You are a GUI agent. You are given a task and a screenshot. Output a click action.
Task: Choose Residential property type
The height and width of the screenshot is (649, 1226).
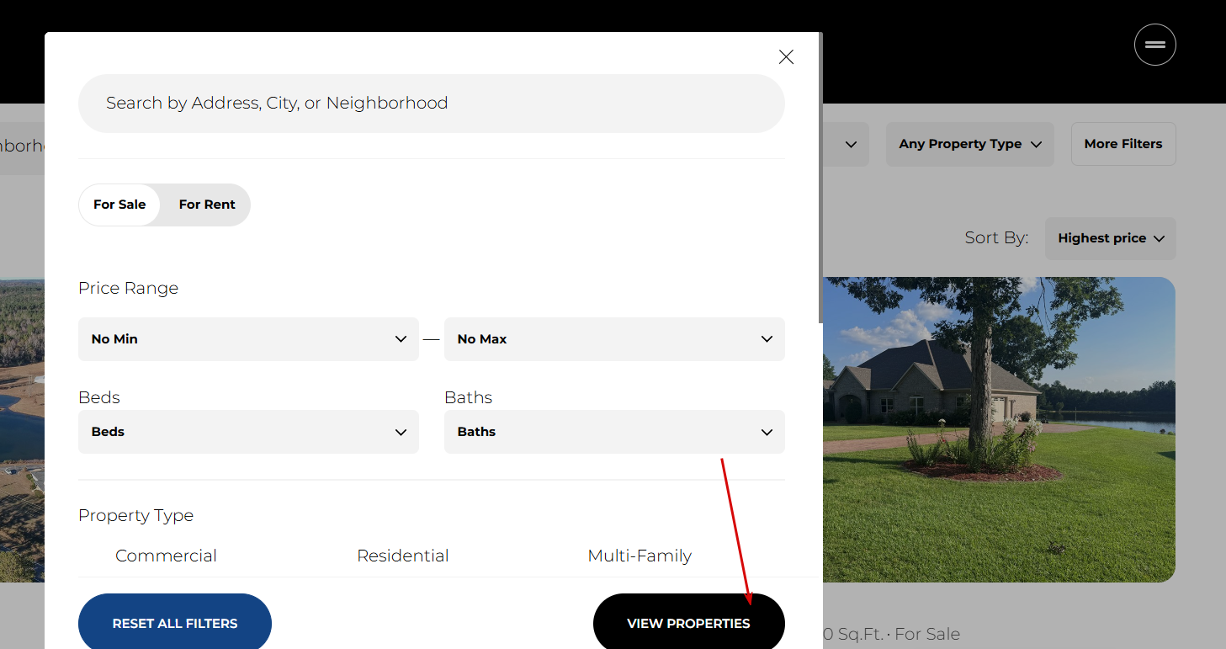tap(403, 556)
